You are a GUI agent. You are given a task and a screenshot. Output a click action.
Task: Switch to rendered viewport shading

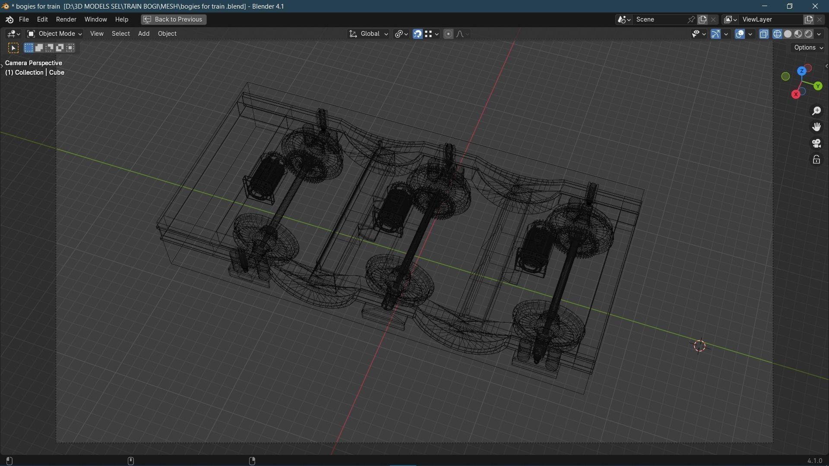coord(809,34)
